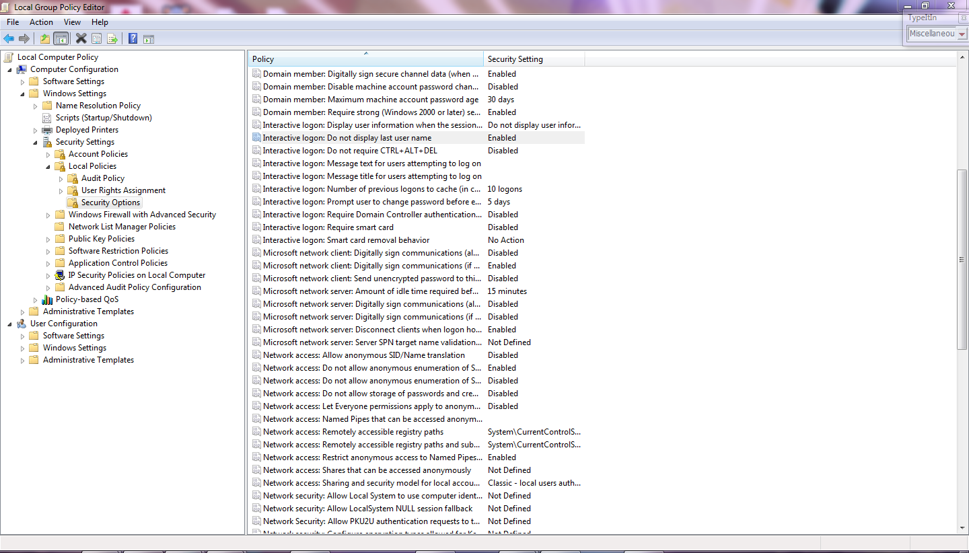Collapse the Computer Configuration node
Screen dimensions: 969x553
[x=9, y=69]
